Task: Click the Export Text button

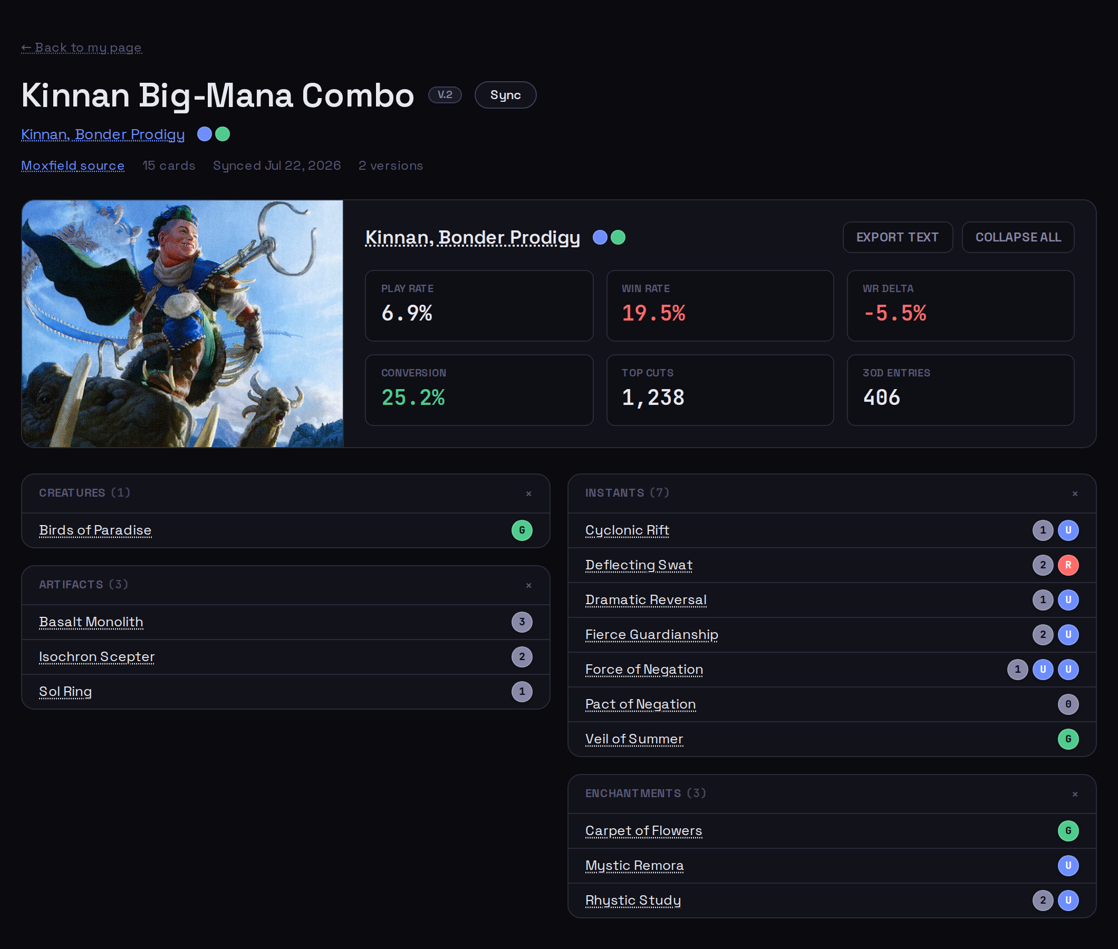Action: [x=898, y=237]
